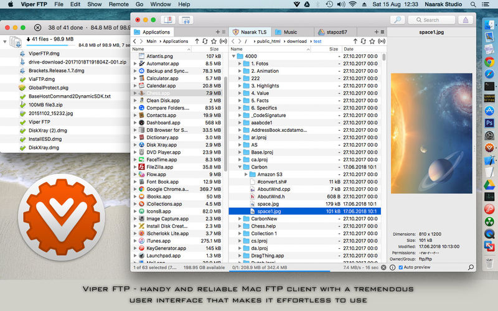The height and width of the screenshot is (311, 498).
Task: Click the bookmarks icon in the main toolbar
Action: point(167,20)
